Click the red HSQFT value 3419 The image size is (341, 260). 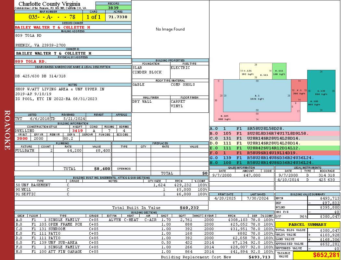pos(77,131)
